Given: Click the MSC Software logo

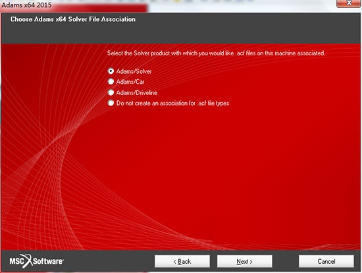Looking at the screenshot, I should (37, 261).
